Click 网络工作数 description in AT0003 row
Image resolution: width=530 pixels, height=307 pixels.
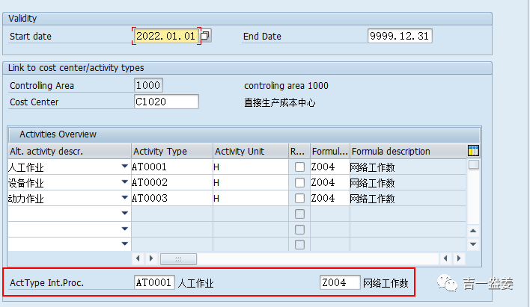tap(408, 198)
